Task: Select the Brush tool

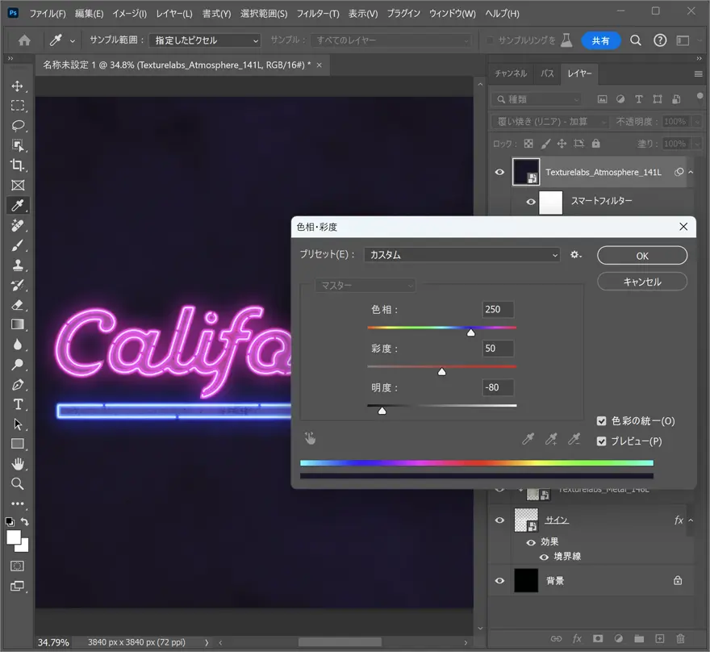Action: click(18, 245)
